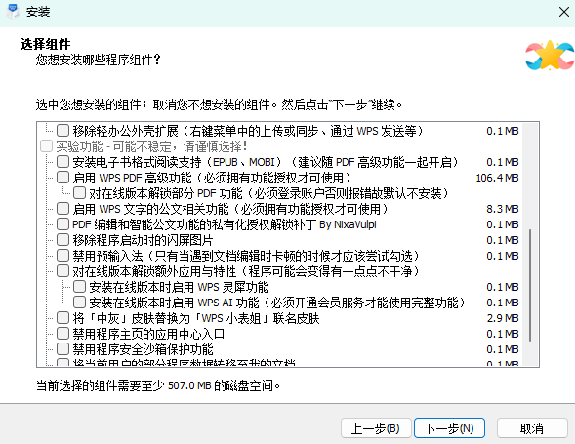Tick 移除程序启动时的闪屏图片 checkbox
The width and height of the screenshot is (575, 444).
click(x=62, y=240)
